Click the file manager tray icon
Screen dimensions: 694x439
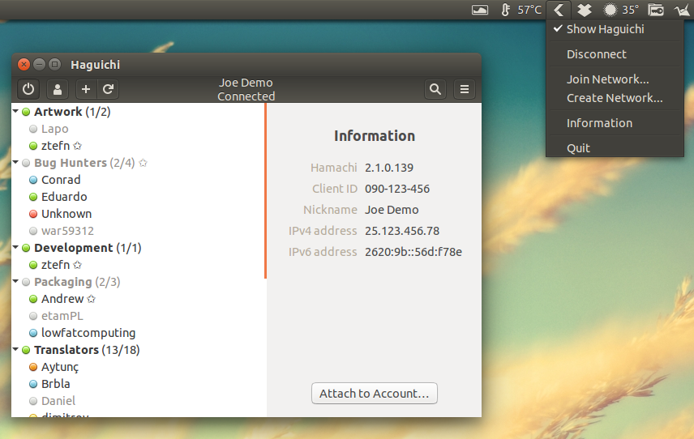656,10
